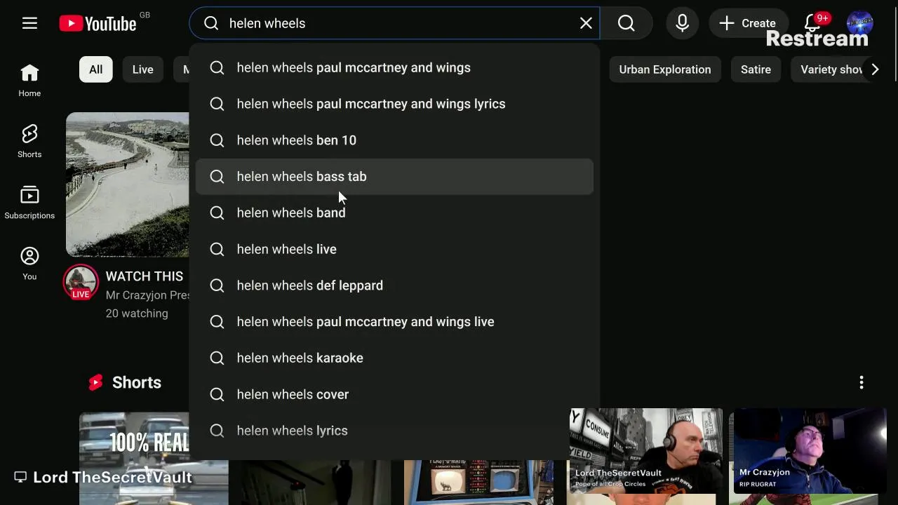Choose suggestion 'helen wheels bass tab'
898x505 pixels.
tap(394, 177)
